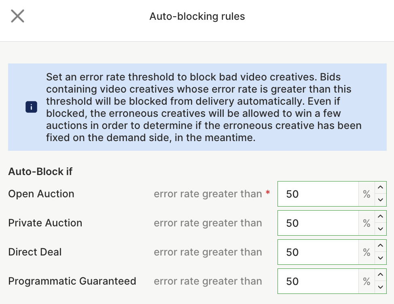The width and height of the screenshot is (394, 304).
Task: Click the Open Auction row label
Action: [41, 194]
